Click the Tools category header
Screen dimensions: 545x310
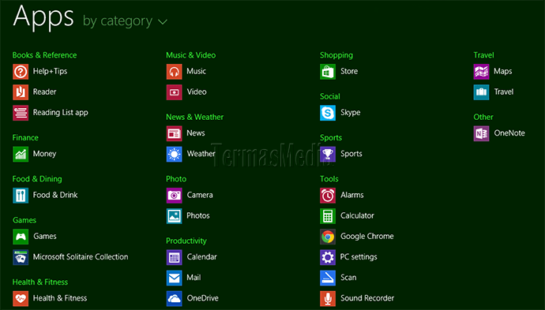pyautogui.click(x=329, y=179)
